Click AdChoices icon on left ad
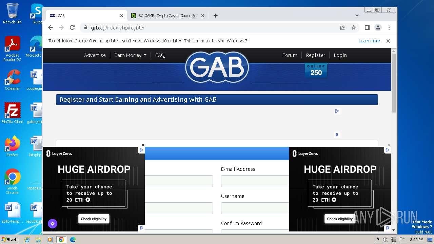 (x=141, y=150)
